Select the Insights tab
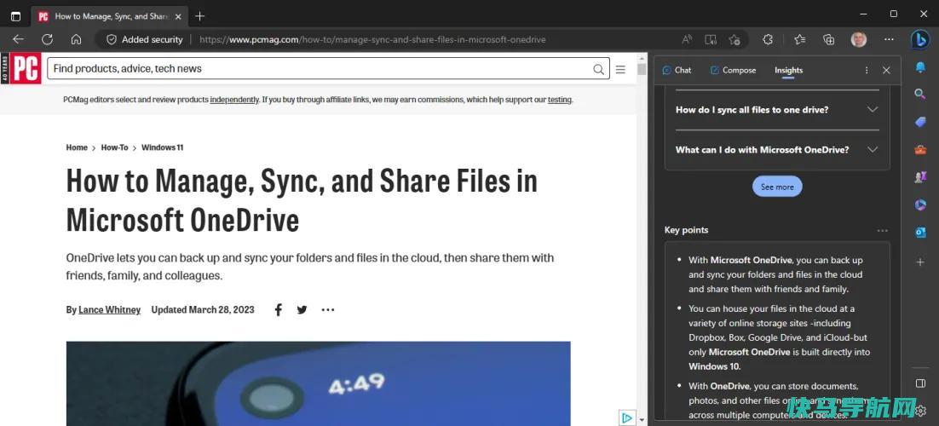The image size is (939, 426). pos(789,70)
